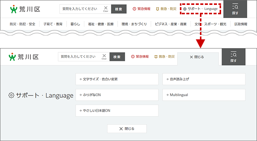Open the 環境・まちづくり navigation item
257x141 pixels.
(x=134, y=24)
